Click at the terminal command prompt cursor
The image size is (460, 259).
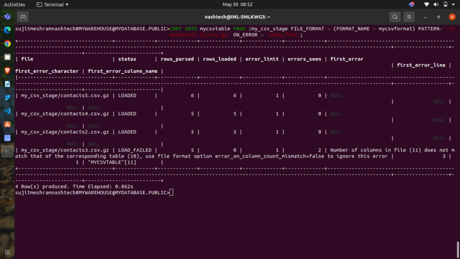pyautogui.click(x=172, y=192)
